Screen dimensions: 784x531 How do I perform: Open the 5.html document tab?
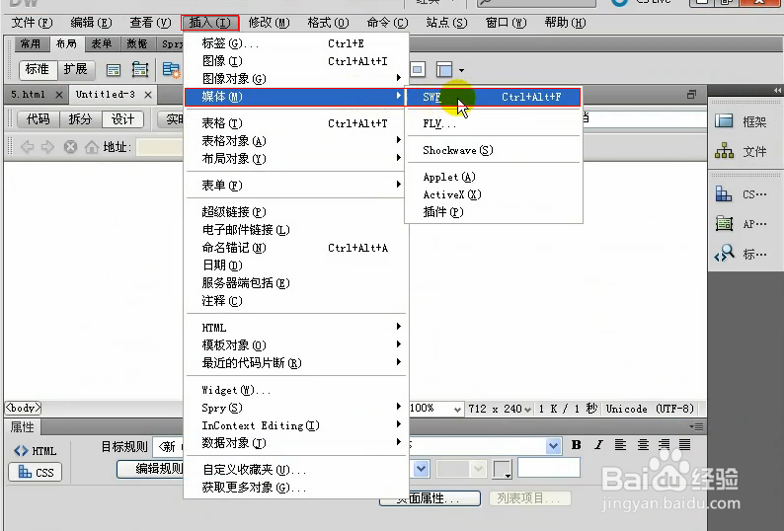pyautogui.click(x=29, y=94)
